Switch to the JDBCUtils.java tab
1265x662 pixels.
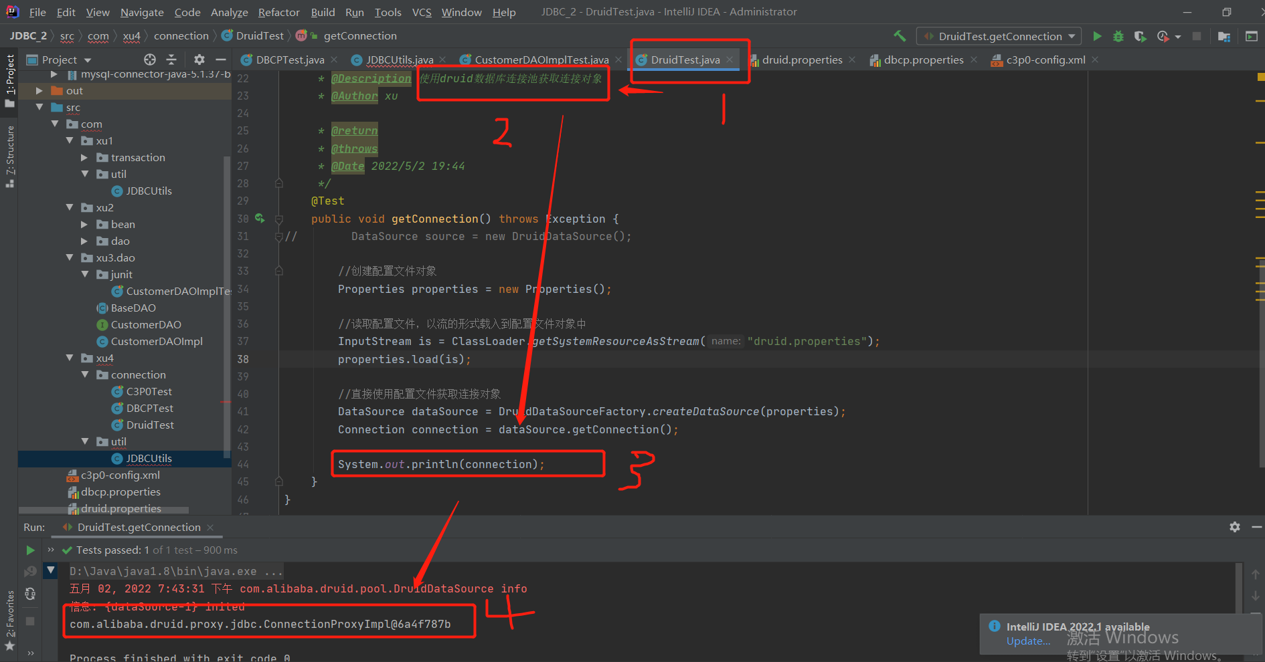[x=400, y=60]
